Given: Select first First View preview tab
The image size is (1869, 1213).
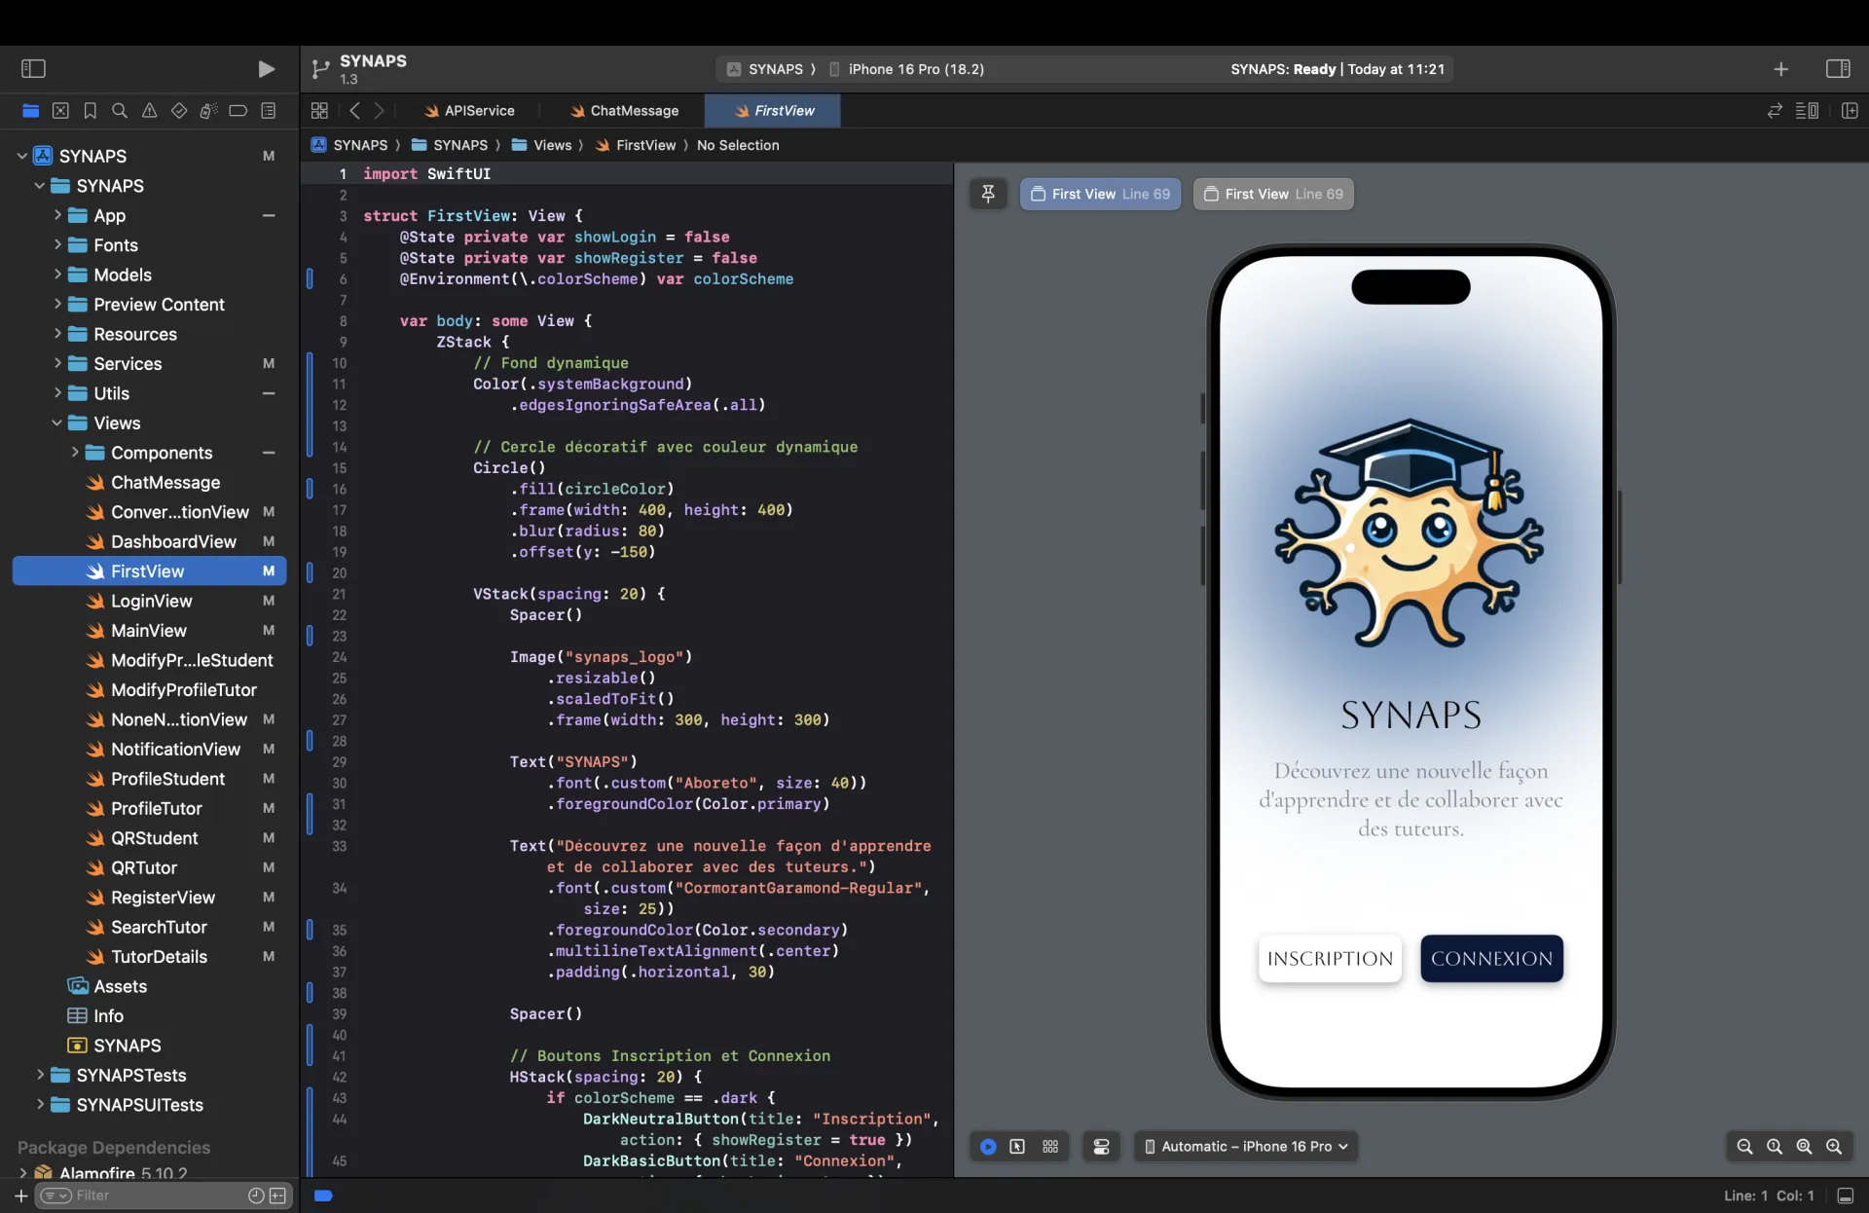Looking at the screenshot, I should tap(1100, 194).
